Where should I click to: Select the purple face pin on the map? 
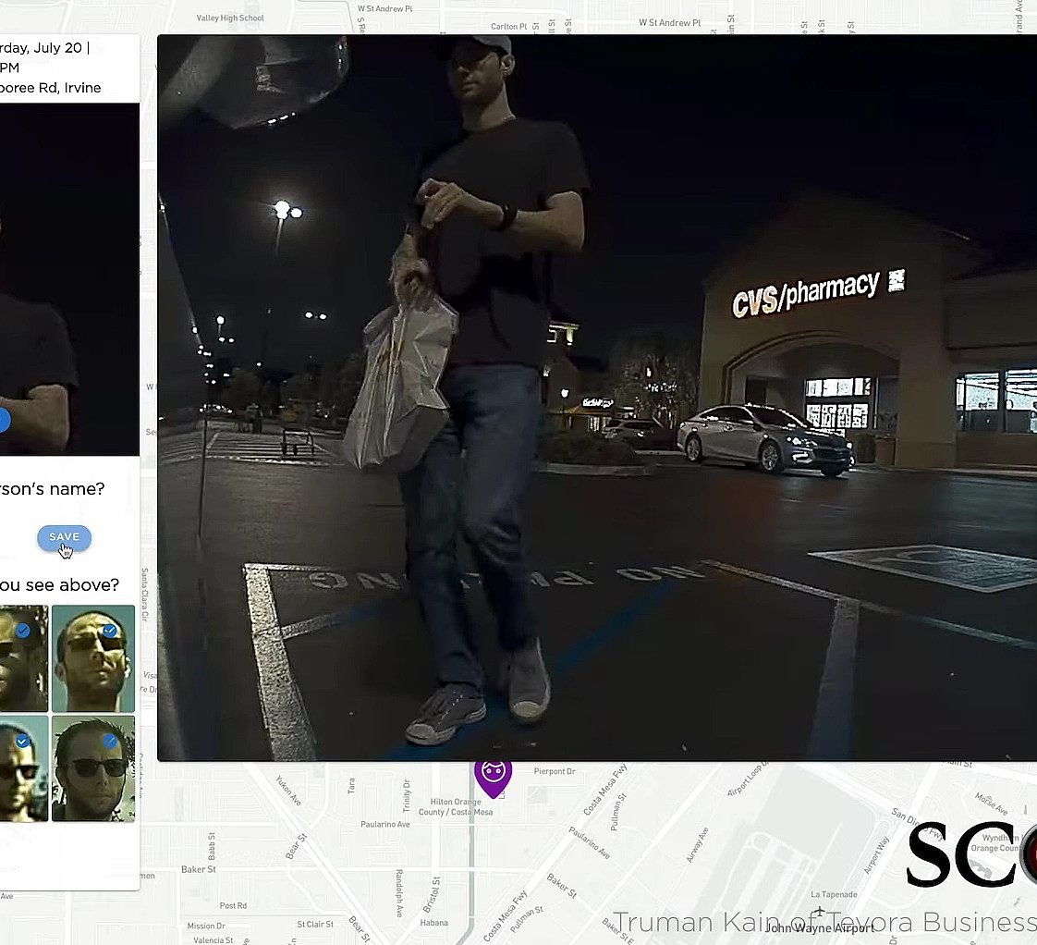tap(493, 779)
